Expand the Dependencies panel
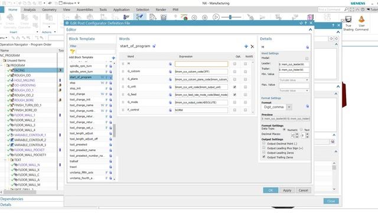 tap(12, 199)
